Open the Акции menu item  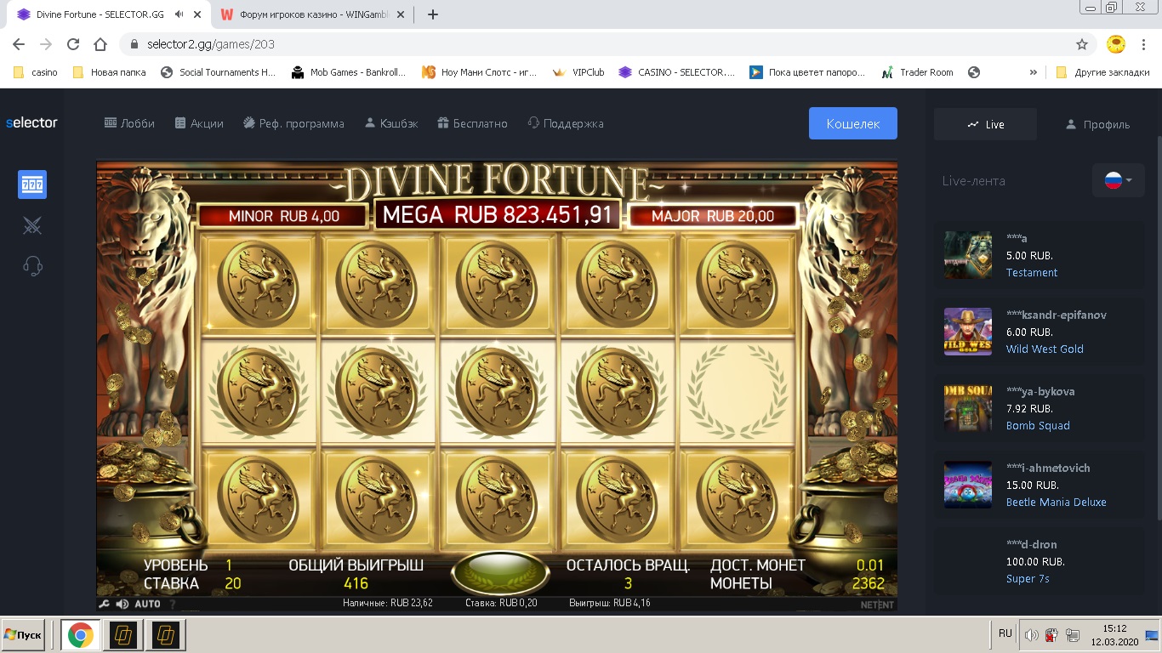(199, 123)
